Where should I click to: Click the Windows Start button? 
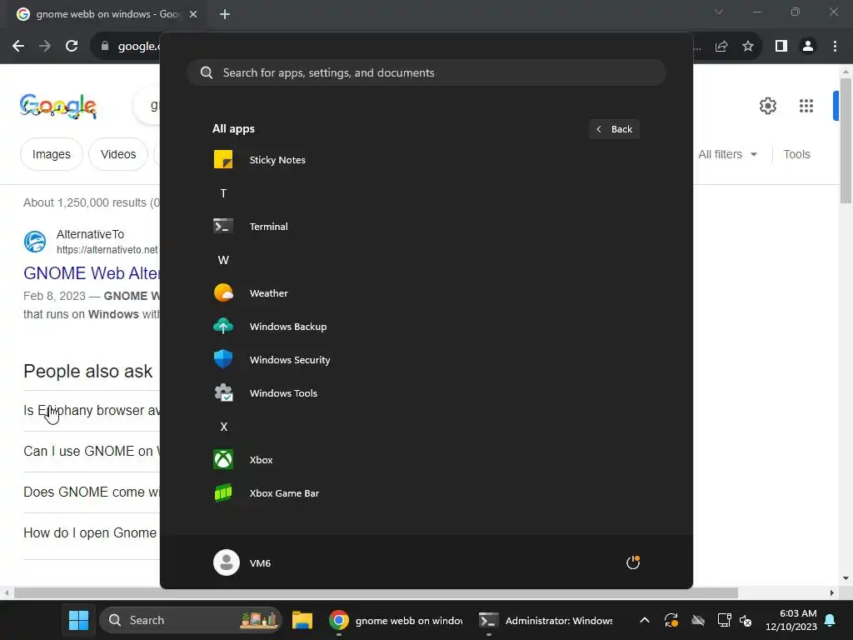tap(78, 620)
